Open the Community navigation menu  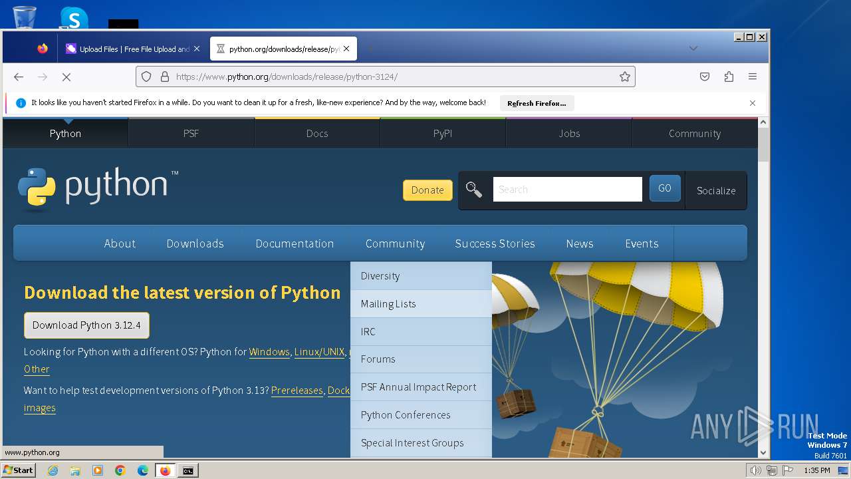point(395,243)
